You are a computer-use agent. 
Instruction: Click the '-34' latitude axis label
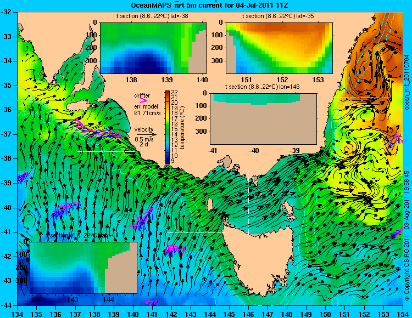[x=6, y=61]
